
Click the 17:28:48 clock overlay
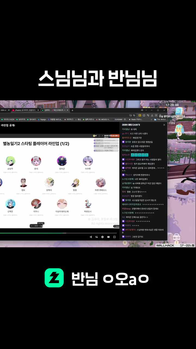coord(172,105)
